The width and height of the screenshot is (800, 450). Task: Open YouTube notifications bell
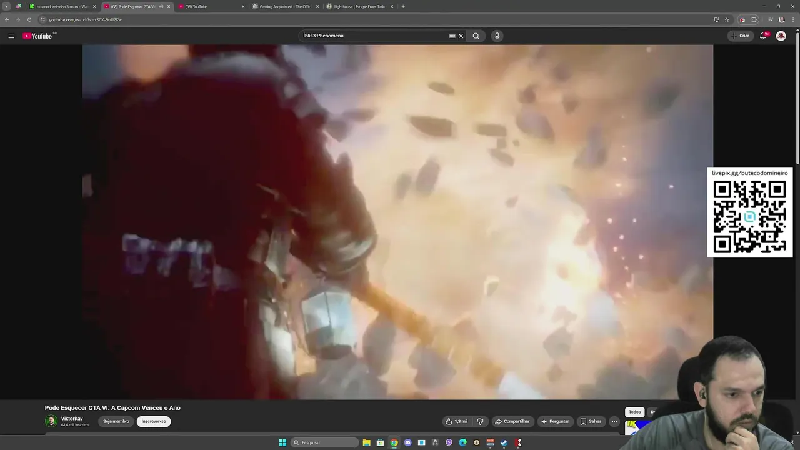click(763, 36)
